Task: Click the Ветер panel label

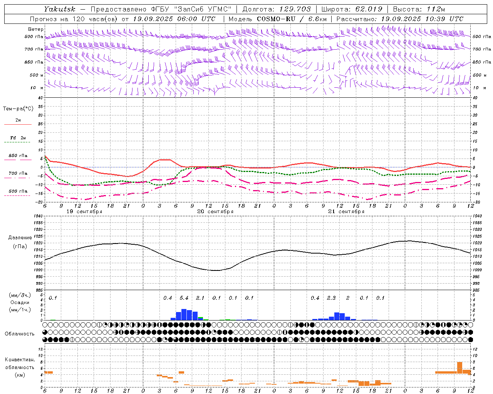Action: [36, 29]
